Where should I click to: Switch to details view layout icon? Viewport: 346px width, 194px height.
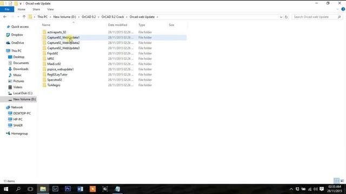click(x=336, y=181)
